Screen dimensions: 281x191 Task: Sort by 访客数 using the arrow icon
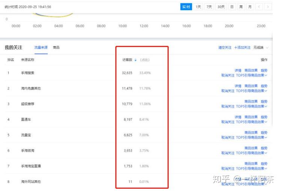tap(136, 60)
